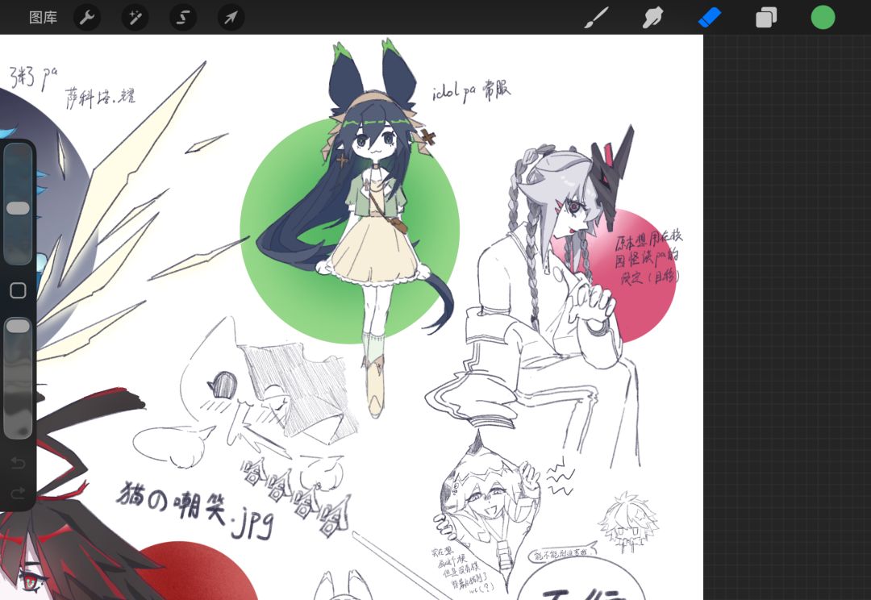Open the Layers panel
Image resolution: width=871 pixels, height=600 pixels.
[766, 18]
